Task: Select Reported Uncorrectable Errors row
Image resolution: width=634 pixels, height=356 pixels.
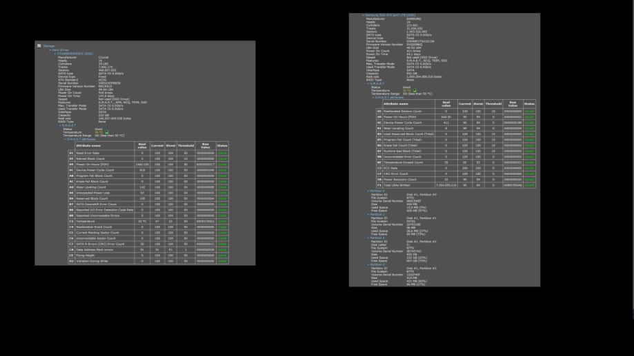Action: (x=148, y=216)
